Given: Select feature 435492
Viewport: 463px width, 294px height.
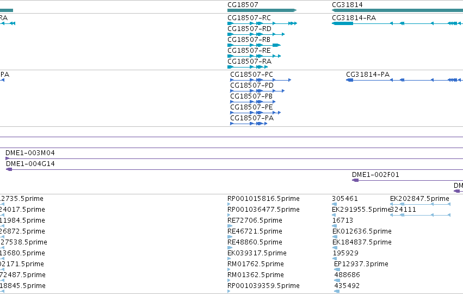Looking at the screenshot, I should point(347,286).
